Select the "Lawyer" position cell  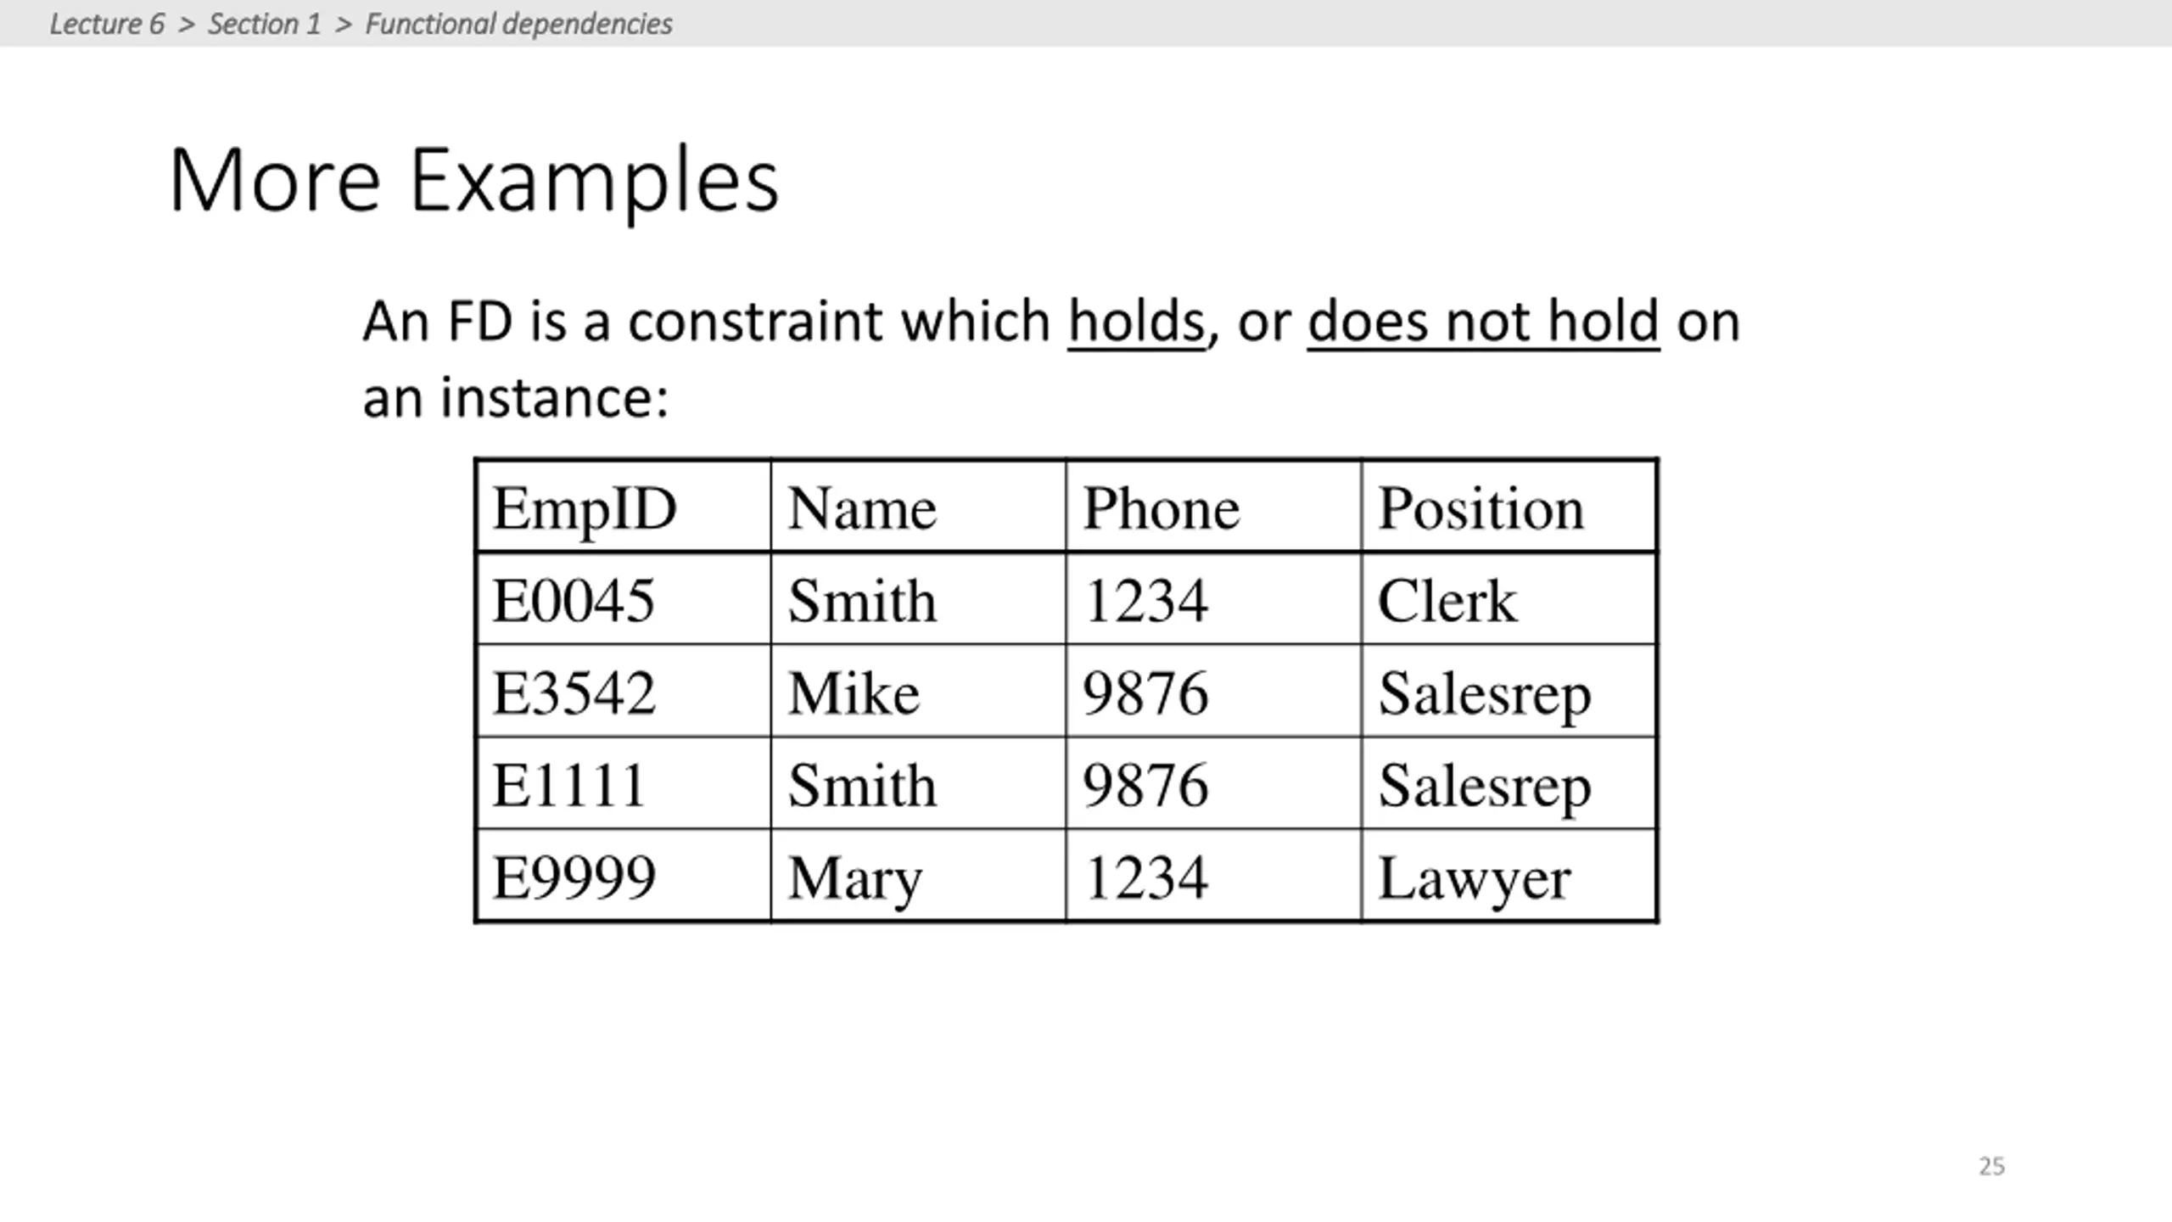point(1474,877)
